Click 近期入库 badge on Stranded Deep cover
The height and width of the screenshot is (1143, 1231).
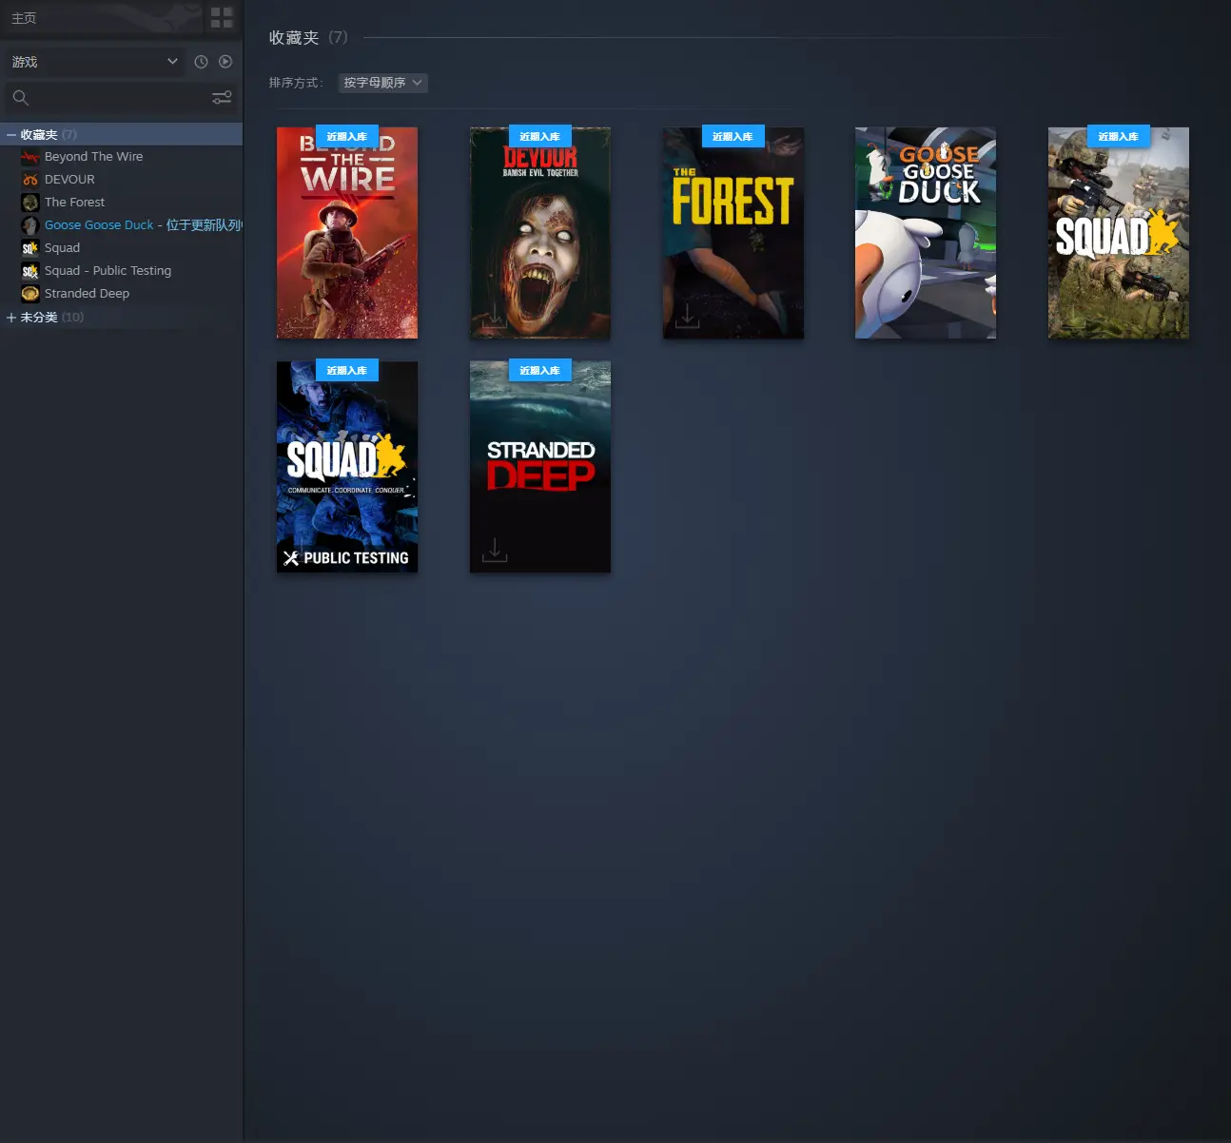(540, 370)
